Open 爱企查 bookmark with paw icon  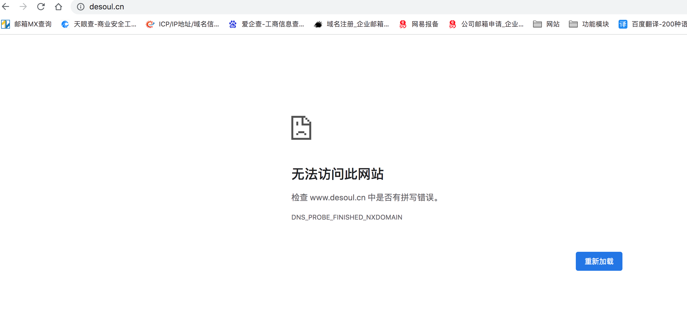267,24
